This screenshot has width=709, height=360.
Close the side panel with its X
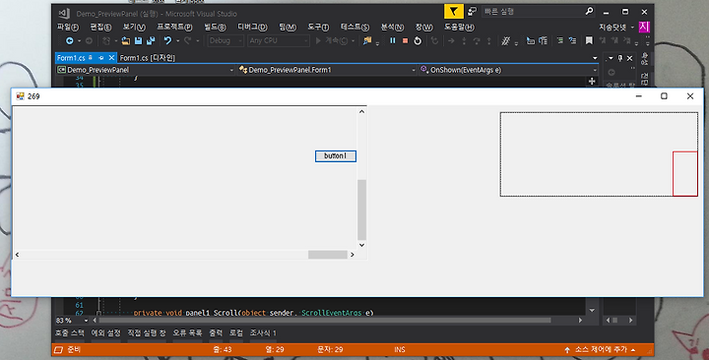coord(629,58)
